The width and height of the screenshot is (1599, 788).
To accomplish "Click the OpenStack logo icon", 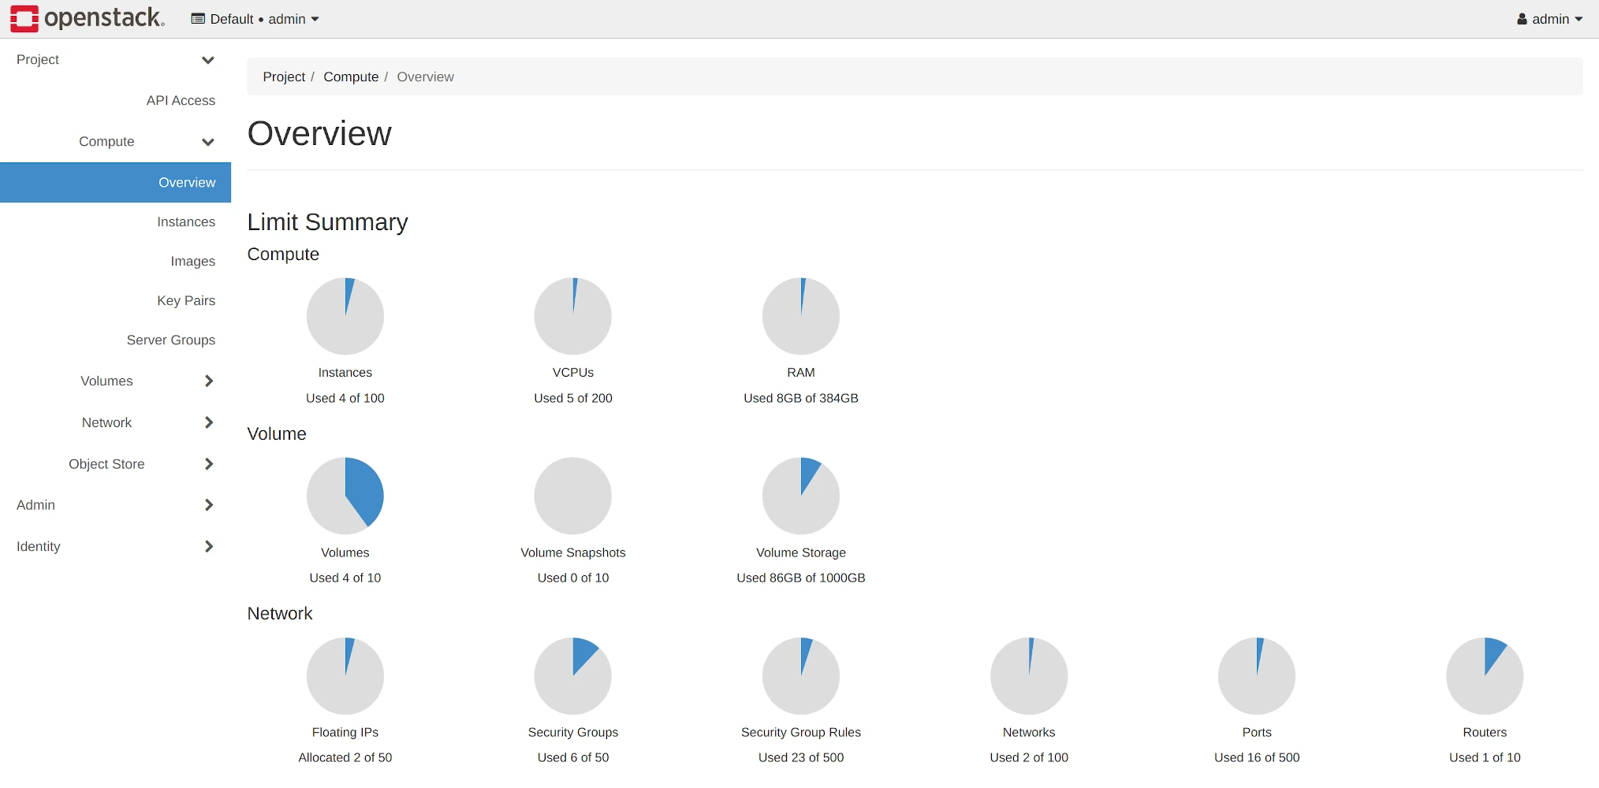I will coord(24,18).
